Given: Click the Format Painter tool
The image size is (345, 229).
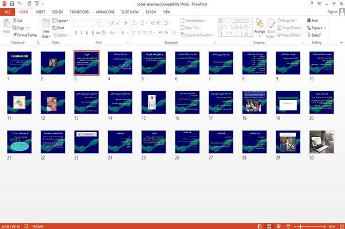Looking at the screenshot, I should coord(25,35).
